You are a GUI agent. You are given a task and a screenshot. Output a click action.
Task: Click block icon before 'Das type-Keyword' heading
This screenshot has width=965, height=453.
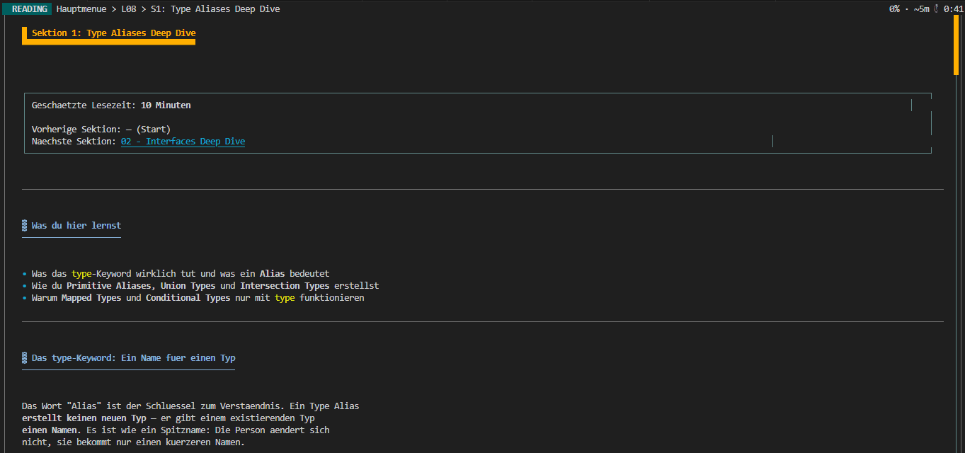[25, 358]
